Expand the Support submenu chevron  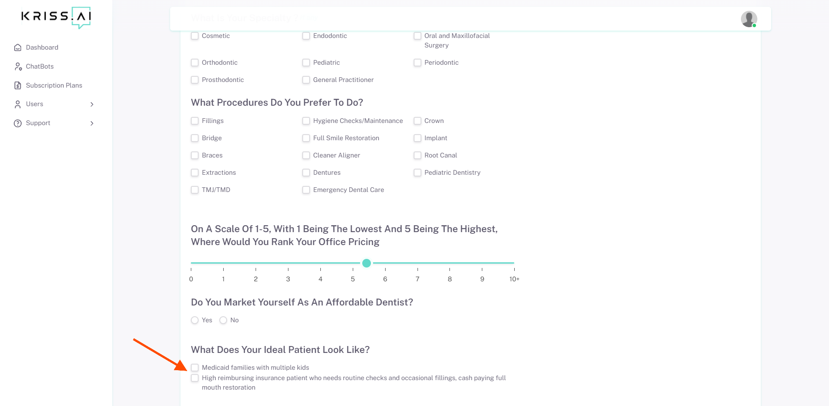(92, 123)
